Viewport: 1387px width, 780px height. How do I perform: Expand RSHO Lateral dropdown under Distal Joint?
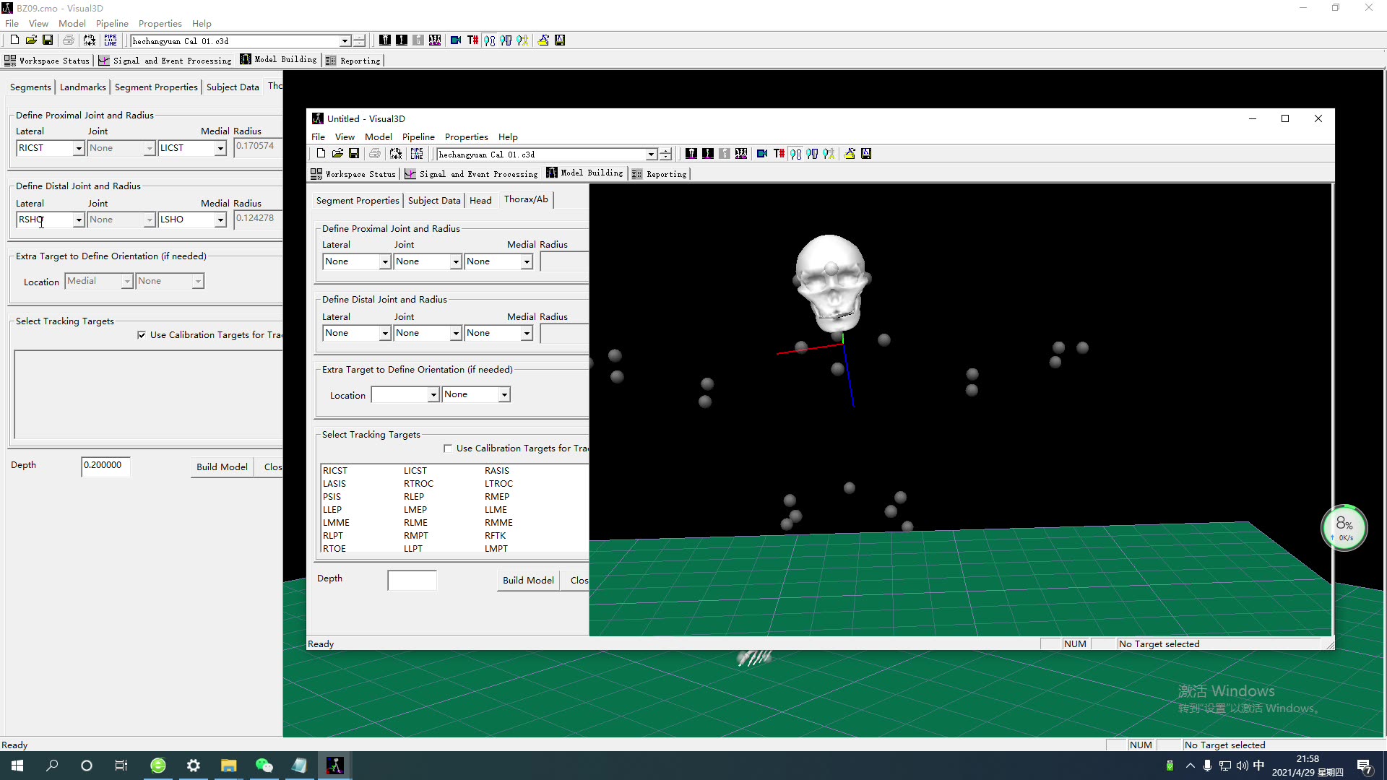tap(79, 220)
